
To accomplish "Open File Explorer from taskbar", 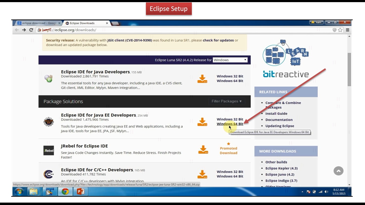I will 34,192.
